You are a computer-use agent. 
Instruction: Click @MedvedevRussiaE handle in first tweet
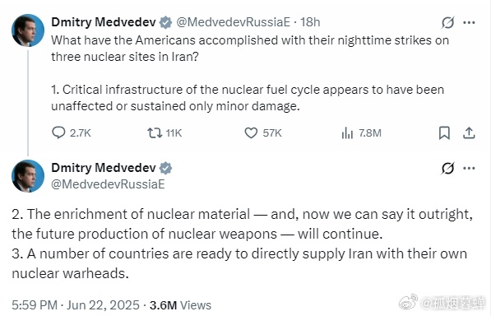(234, 22)
